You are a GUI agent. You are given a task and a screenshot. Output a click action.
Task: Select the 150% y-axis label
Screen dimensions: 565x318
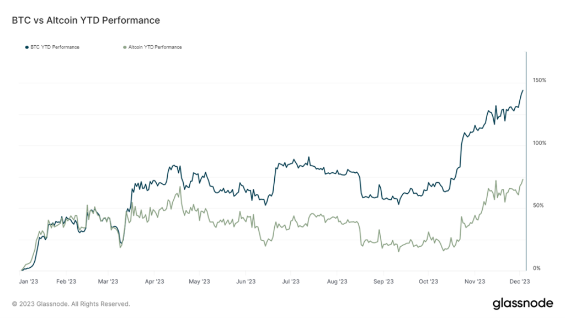click(x=539, y=81)
